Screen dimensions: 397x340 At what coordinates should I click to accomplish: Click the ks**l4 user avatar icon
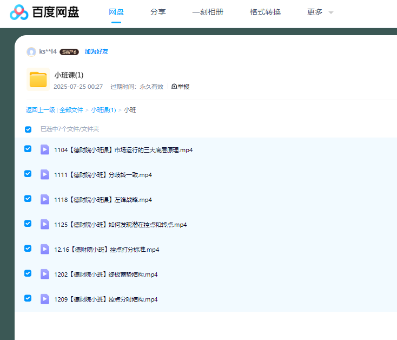(31, 52)
